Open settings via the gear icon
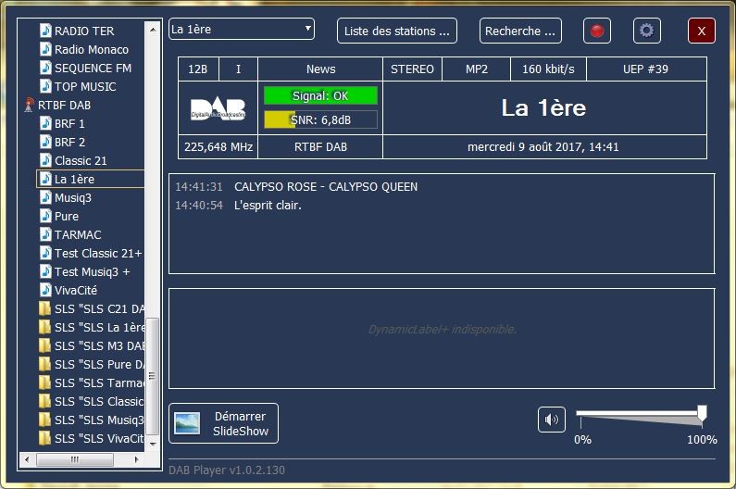This screenshot has width=736, height=489. coord(646,31)
